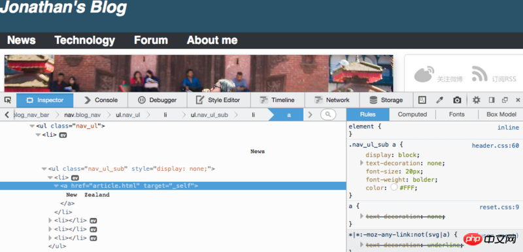The height and width of the screenshot is (252, 523).
Task: Click the ev badge on li under ul.nav_ul
Action: point(63,135)
